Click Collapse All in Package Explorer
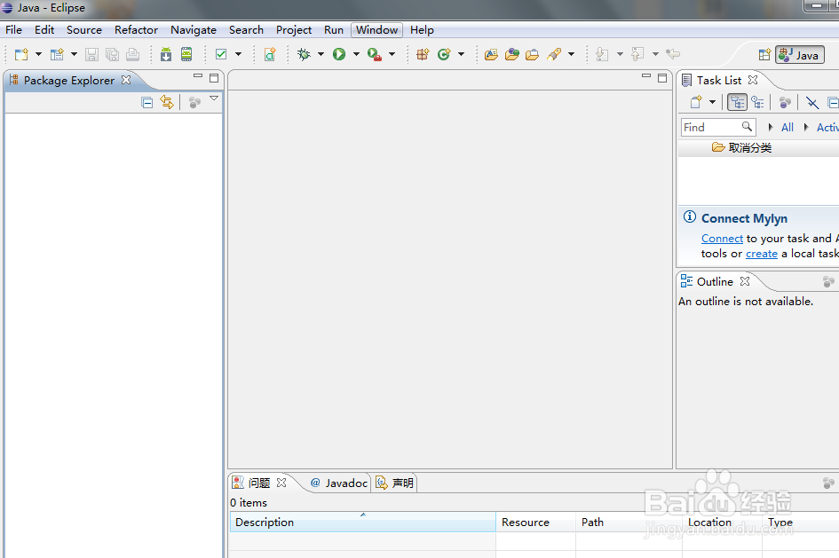The height and width of the screenshot is (558, 839). click(x=147, y=102)
